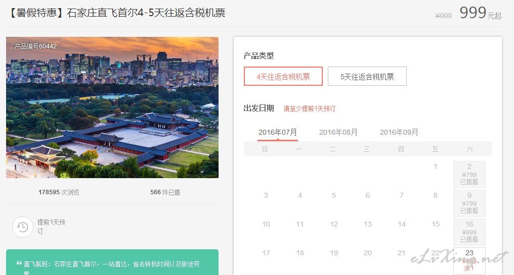Select 5天往返含税机票 product type
Screen dimensions: 514x275
point(367,77)
